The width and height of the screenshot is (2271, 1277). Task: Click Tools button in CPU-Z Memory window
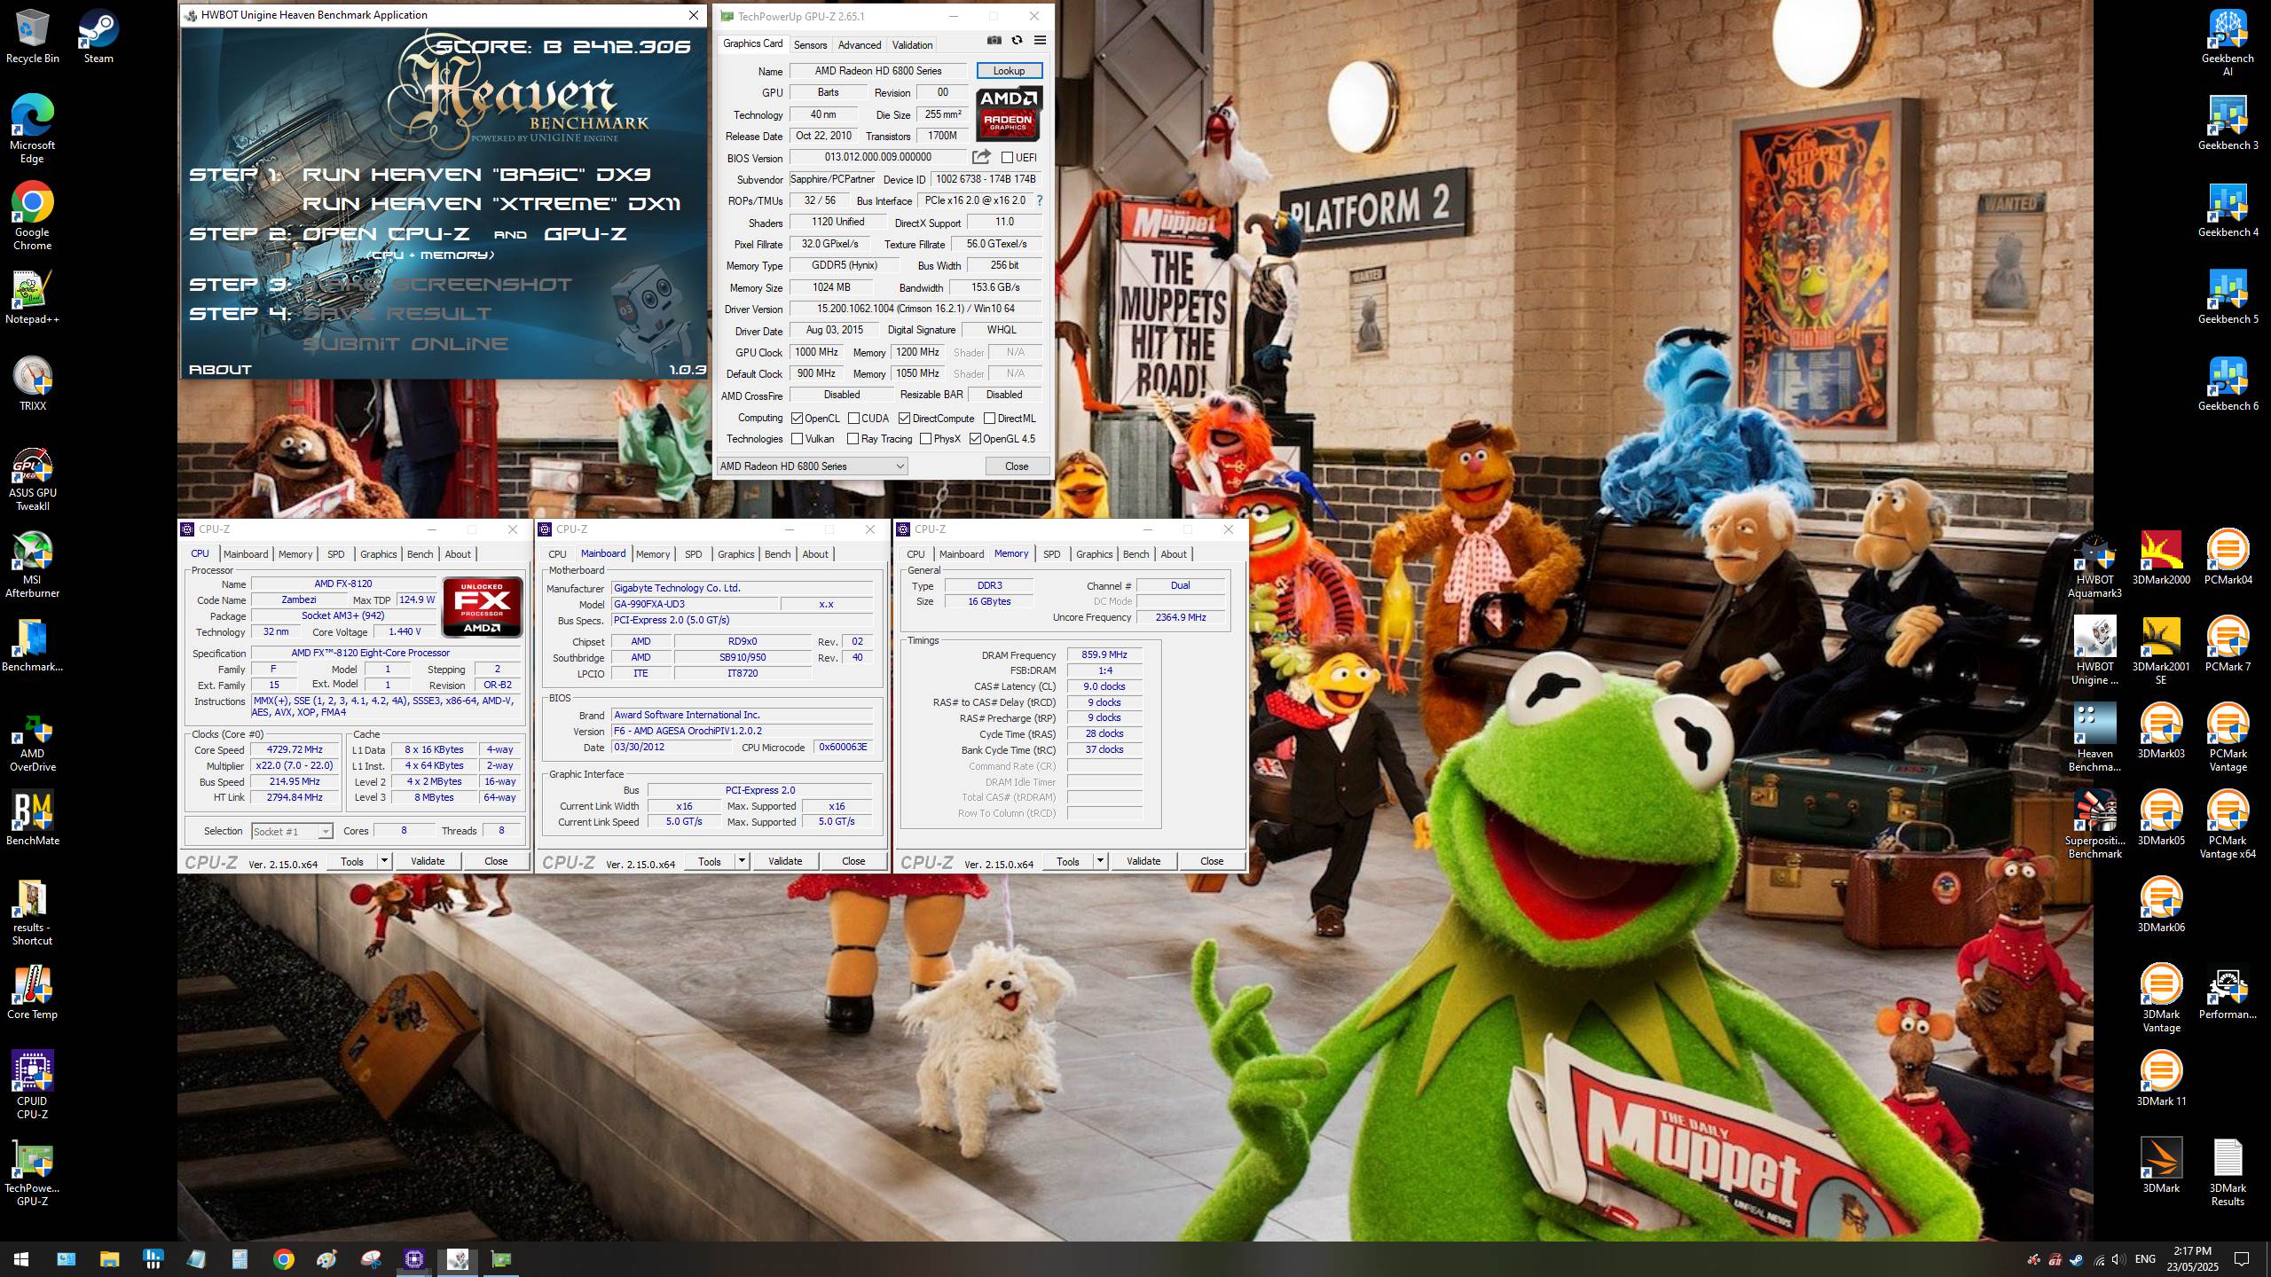(1068, 861)
